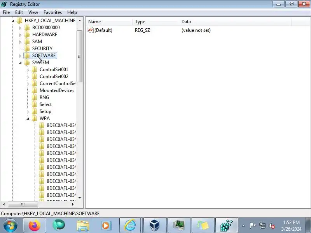Select the (Default) value name
Viewport: 311px width, 233px height.
pyautogui.click(x=103, y=30)
